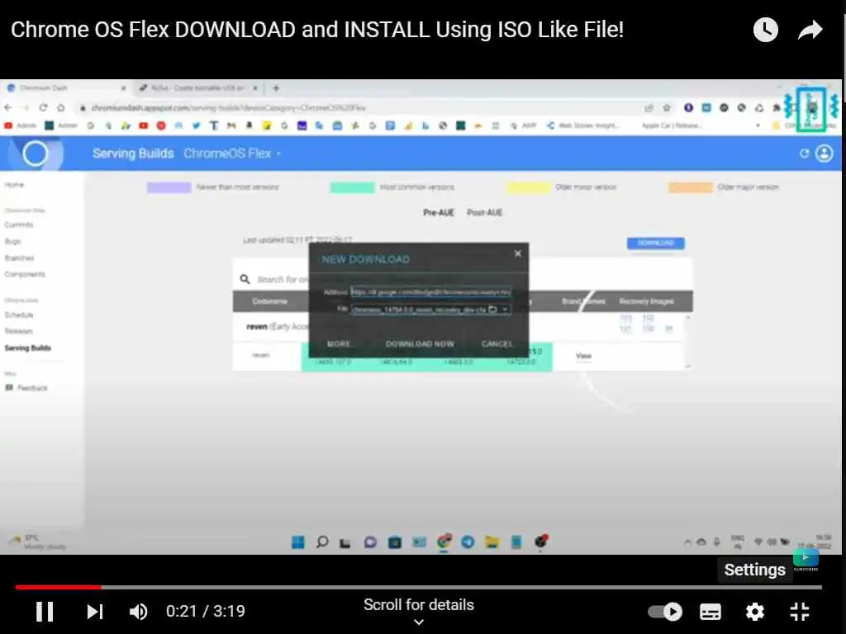Screen dimensions: 846x634
Task: Click the browser home icon
Action: pos(61,108)
